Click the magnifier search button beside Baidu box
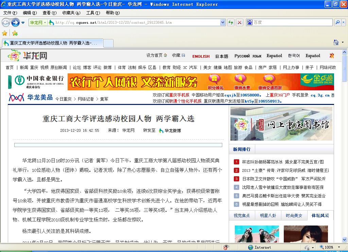Screen dimensions: 348x252 [x=337, y=22]
